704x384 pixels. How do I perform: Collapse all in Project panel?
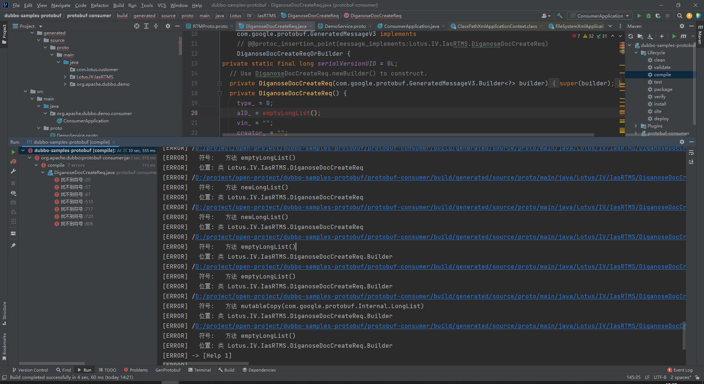click(x=156, y=26)
